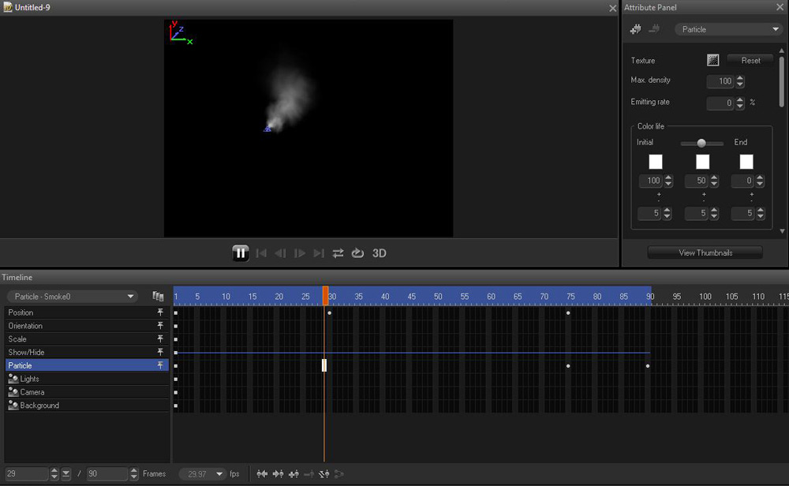Open the texture picker icon
This screenshot has width=789, height=486.
(x=713, y=61)
